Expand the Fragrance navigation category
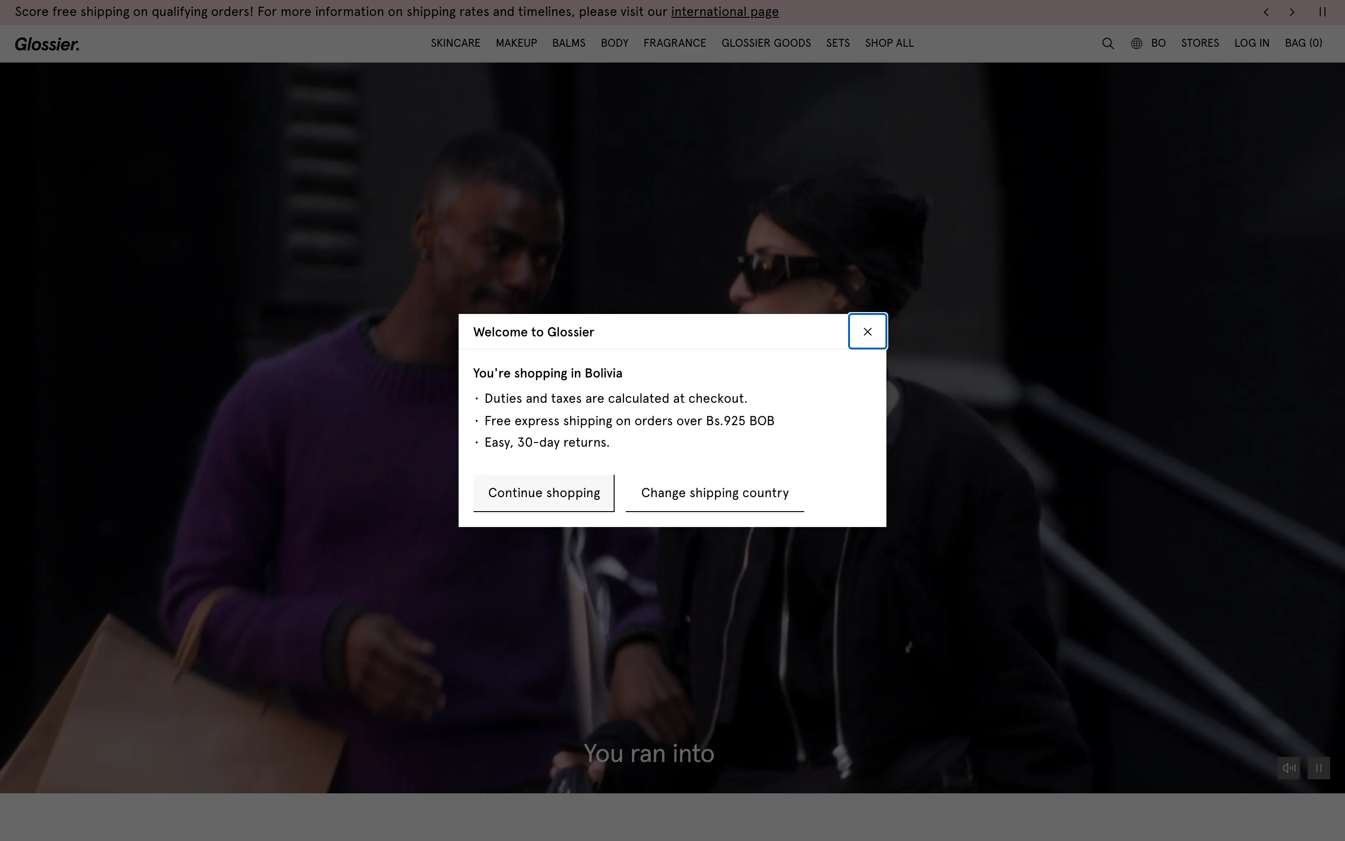Screen dimensions: 1345x841 (674, 43)
